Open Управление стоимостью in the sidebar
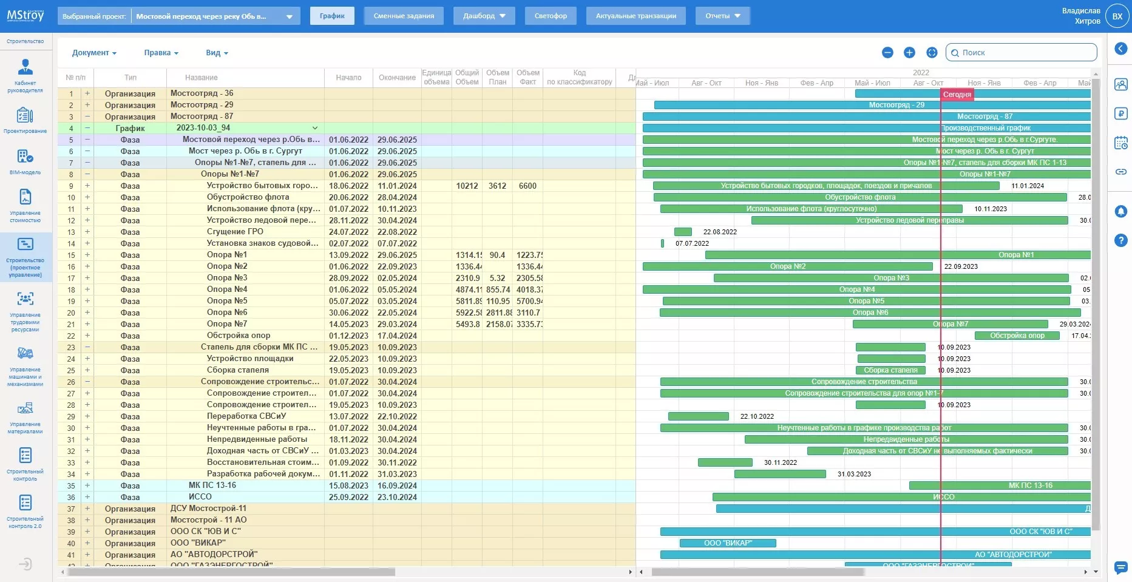1132x582 pixels. point(25,205)
